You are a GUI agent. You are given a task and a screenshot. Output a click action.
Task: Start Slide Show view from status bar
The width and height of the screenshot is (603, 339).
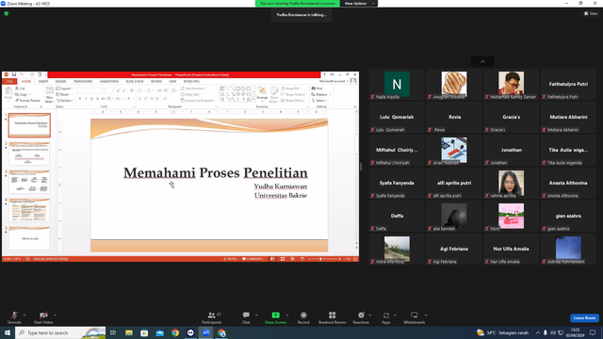point(302,259)
